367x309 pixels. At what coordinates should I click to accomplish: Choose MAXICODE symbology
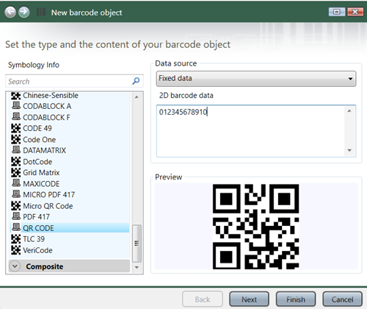click(x=41, y=184)
